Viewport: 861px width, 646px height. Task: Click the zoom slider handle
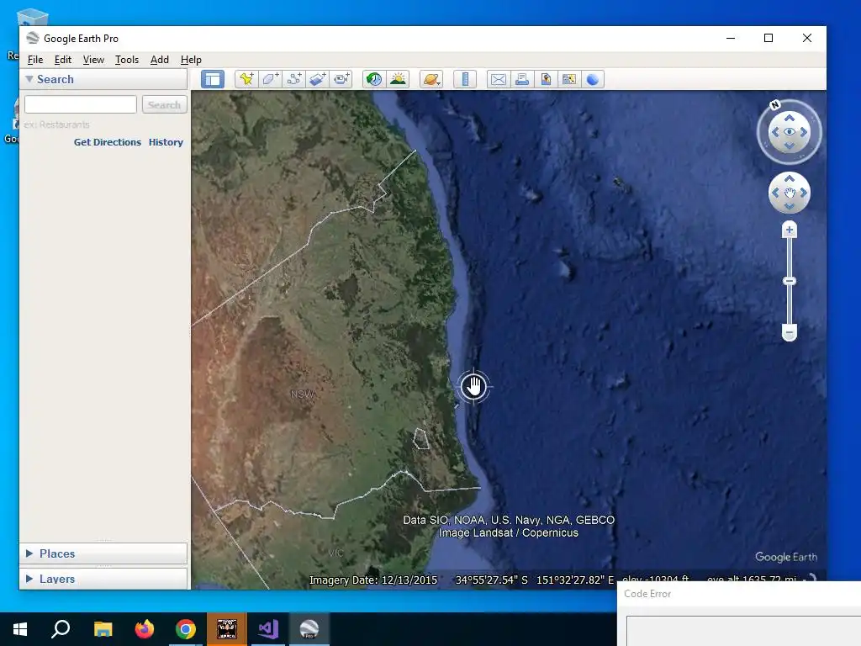tap(789, 281)
